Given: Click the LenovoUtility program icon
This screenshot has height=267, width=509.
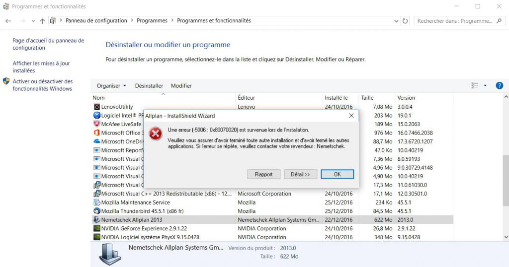Looking at the screenshot, I should click(x=97, y=107).
